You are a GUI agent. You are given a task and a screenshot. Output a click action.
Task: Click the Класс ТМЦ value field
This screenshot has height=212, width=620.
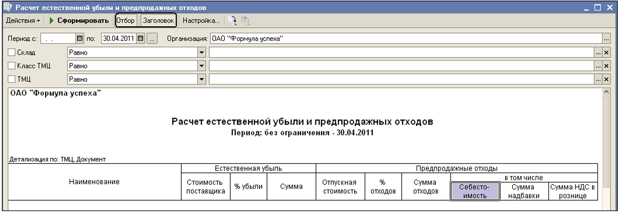[401, 66]
